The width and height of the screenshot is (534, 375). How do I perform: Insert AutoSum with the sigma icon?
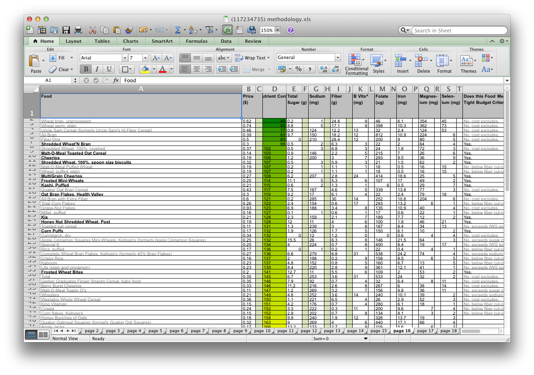click(178, 30)
